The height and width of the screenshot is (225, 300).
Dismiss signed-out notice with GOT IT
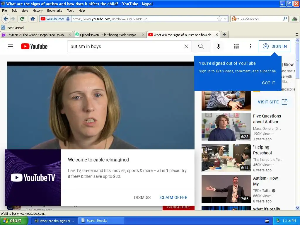269,83
